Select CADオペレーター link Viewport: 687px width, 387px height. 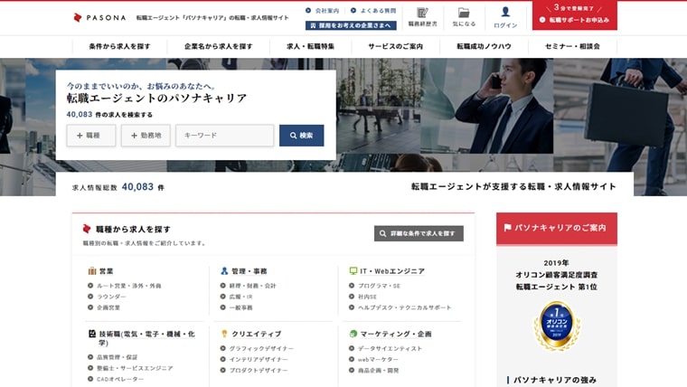click(x=120, y=379)
